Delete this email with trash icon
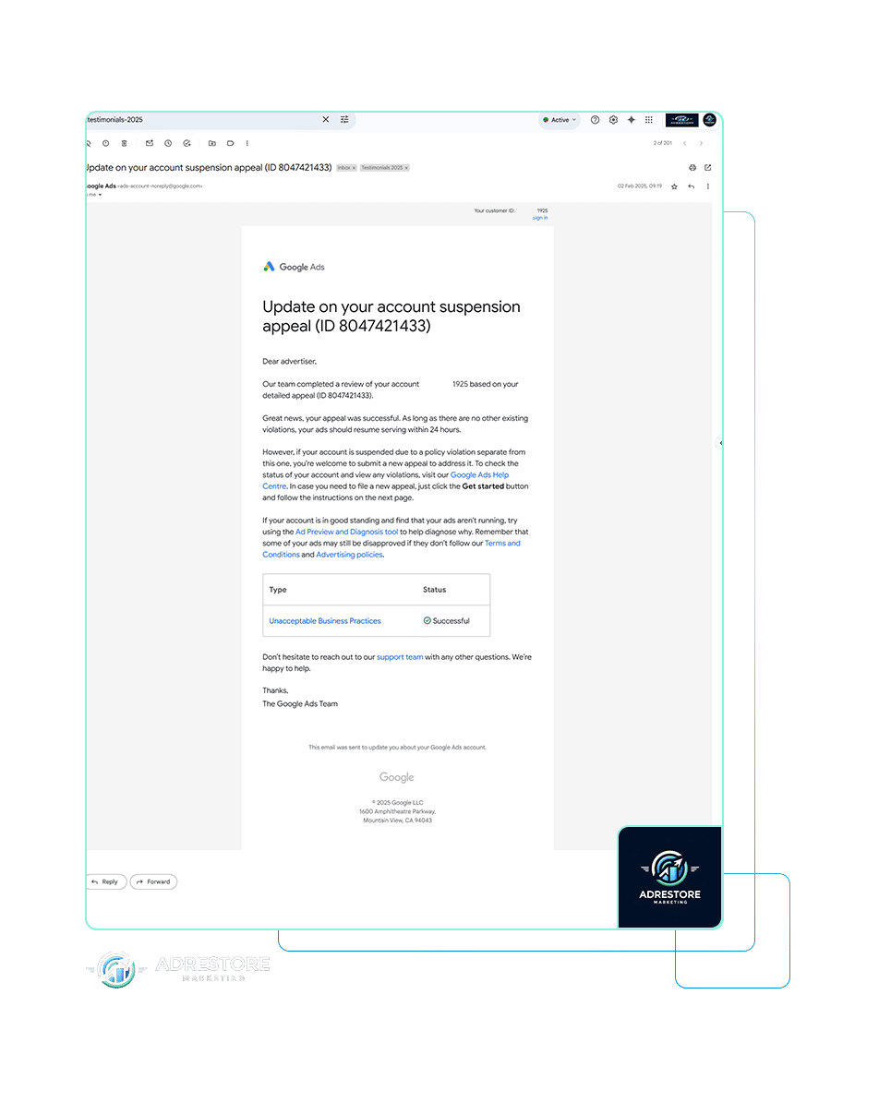The image size is (879, 1102). click(124, 143)
